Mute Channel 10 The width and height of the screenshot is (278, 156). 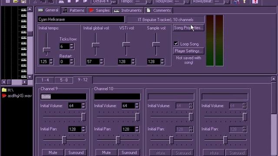tap(106, 153)
